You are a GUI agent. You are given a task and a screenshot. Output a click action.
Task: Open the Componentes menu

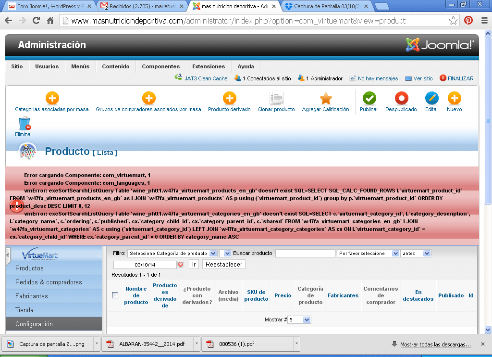click(160, 66)
